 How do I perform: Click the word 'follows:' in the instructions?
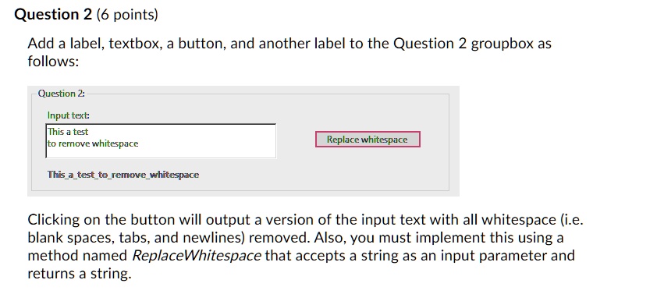tap(53, 62)
